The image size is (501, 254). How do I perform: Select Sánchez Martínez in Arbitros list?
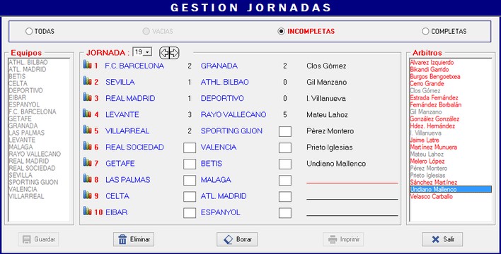tap(434, 182)
